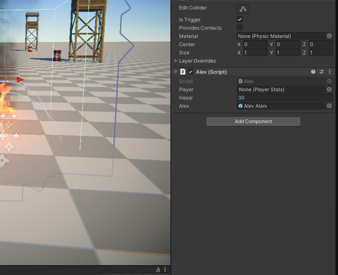Disable the Alev script component checkbox
338x275 pixels.
tap(191, 72)
